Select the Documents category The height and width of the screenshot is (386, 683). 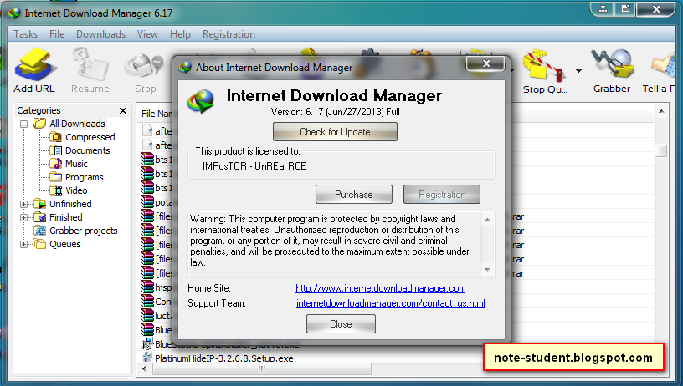tap(88, 150)
